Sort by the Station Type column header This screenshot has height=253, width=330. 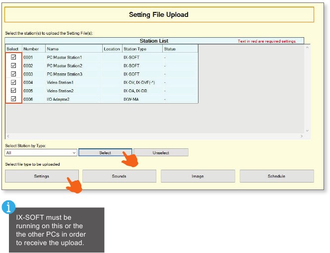[x=141, y=49]
